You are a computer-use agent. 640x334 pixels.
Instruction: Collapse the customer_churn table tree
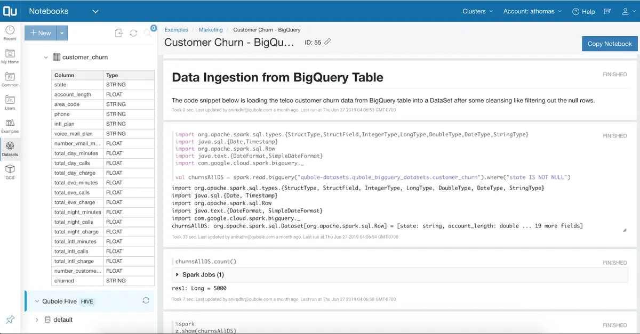[46, 57]
